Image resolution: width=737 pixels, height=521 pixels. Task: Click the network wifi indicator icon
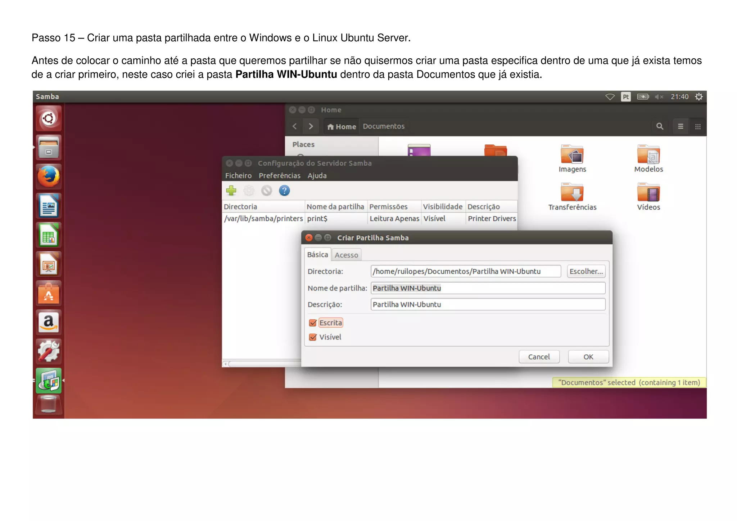click(610, 96)
